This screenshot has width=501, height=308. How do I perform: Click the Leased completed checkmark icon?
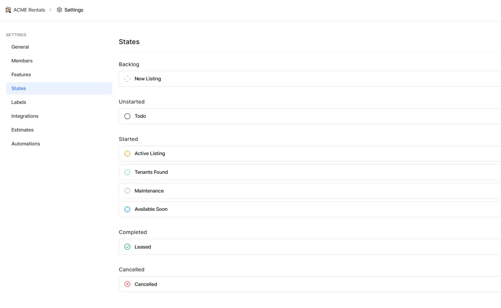pos(127,247)
